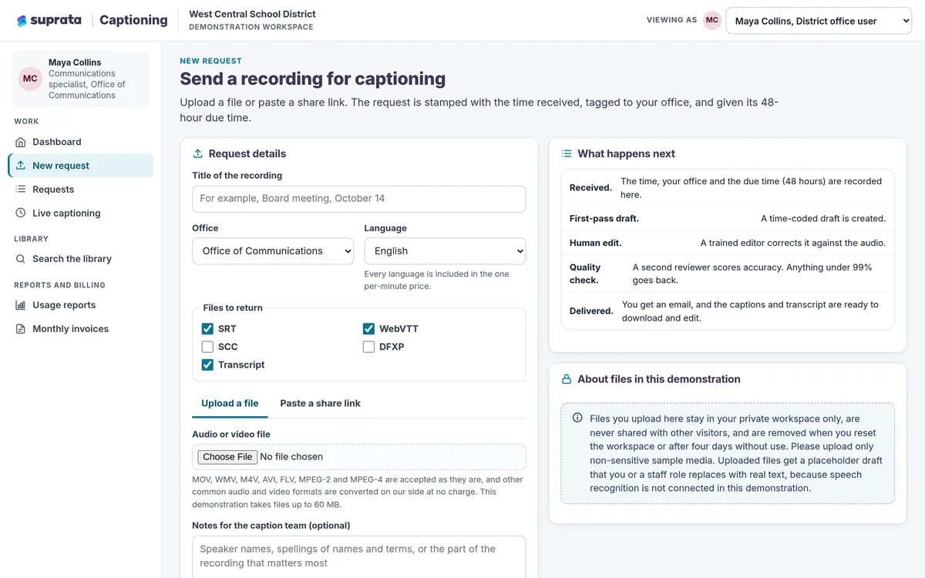Click the Live captioning clock icon
This screenshot has width=925, height=578.
pyautogui.click(x=21, y=213)
